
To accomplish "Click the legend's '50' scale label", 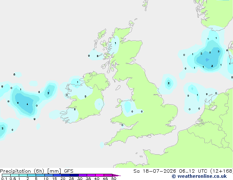I will (x=114, y=179).
